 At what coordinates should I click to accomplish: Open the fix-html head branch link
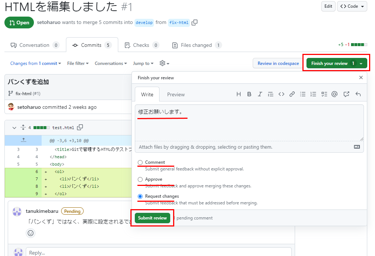click(x=179, y=23)
